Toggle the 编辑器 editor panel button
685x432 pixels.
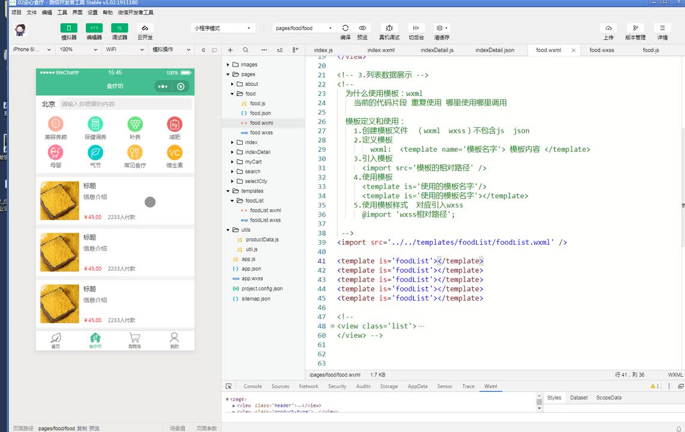tap(94, 28)
